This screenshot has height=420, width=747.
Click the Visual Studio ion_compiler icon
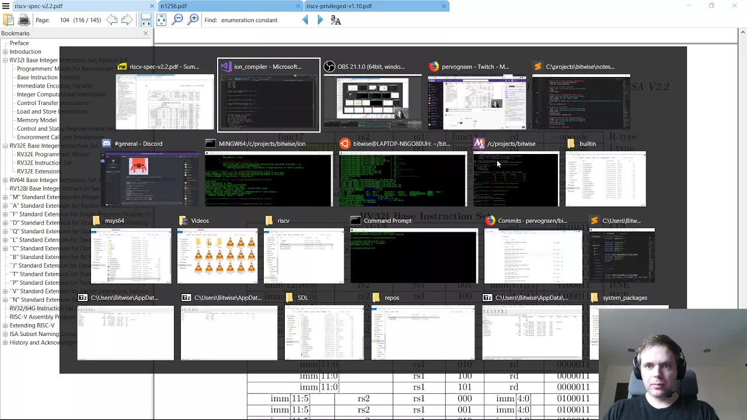(x=226, y=66)
